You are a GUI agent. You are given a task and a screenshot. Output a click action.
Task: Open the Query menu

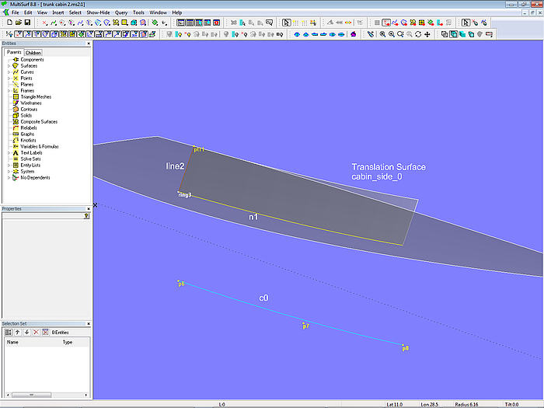121,13
